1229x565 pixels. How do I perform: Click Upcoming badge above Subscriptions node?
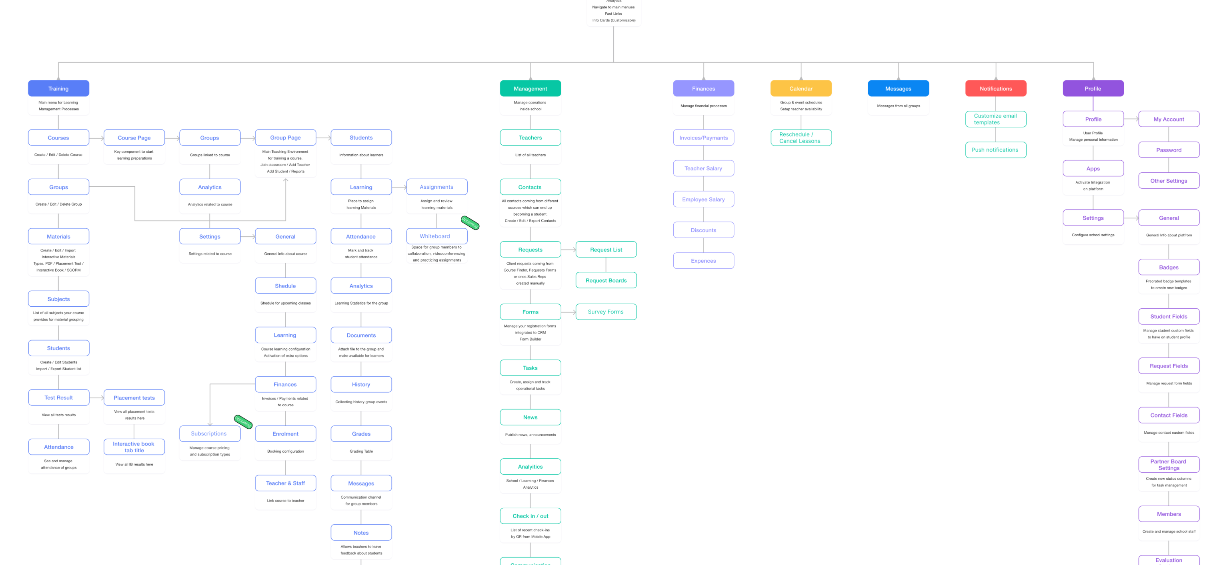point(243,422)
